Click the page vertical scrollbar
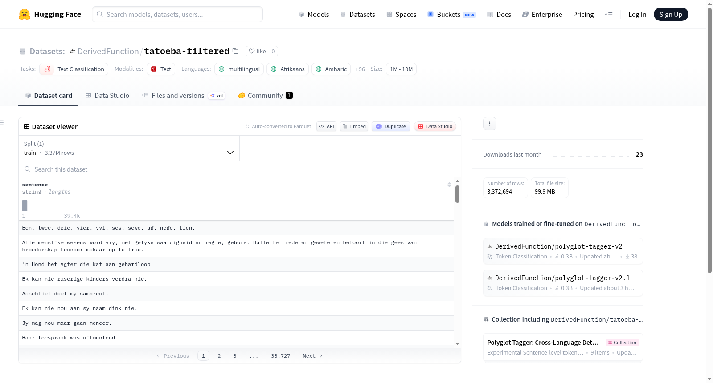This screenshot has height=383, width=713. (709, 140)
